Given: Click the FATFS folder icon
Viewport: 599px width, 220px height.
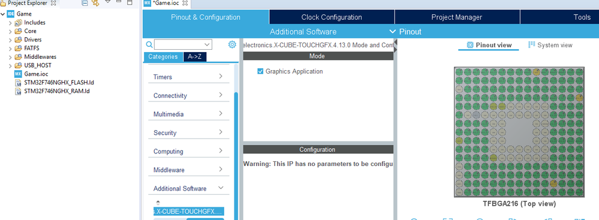Looking at the screenshot, I should click(x=19, y=48).
